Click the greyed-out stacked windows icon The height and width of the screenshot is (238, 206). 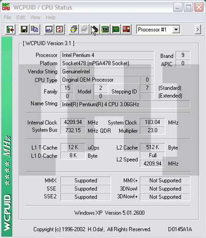pos(84,30)
